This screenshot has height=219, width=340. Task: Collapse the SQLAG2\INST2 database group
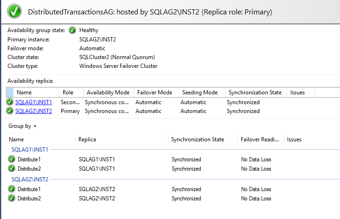(30, 179)
